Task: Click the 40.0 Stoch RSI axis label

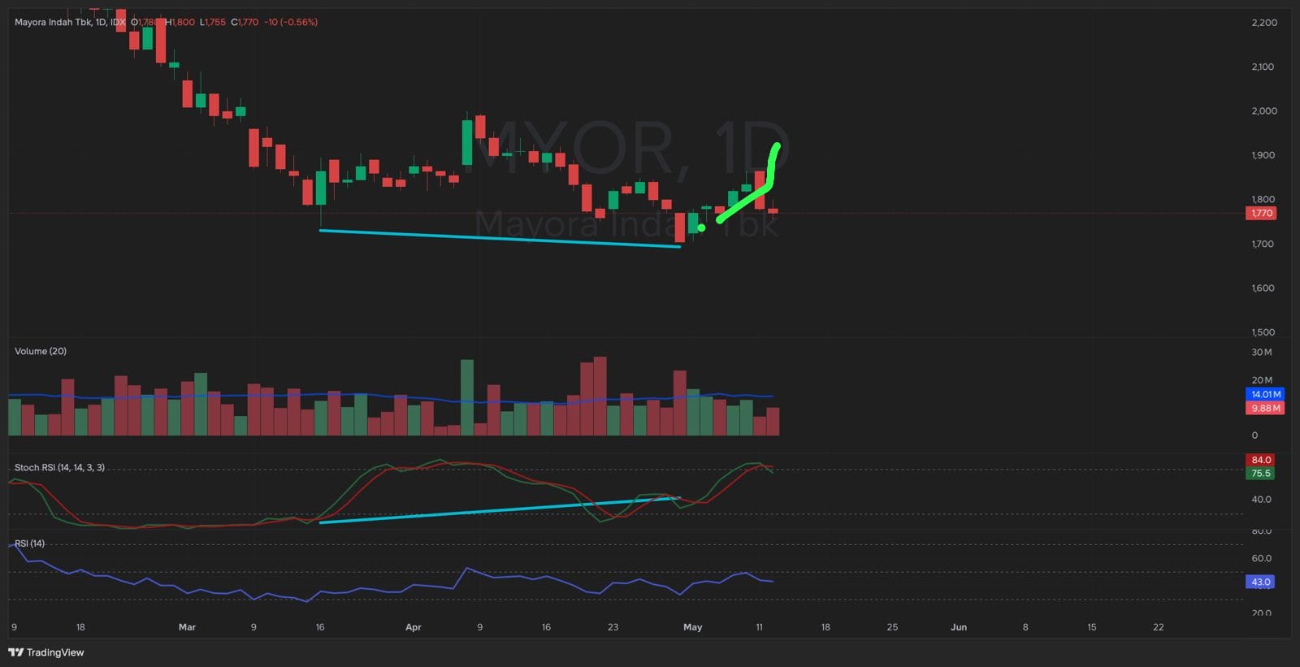Action: [1262, 500]
